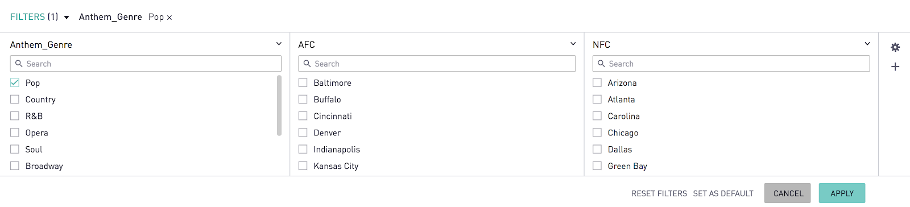Image resolution: width=910 pixels, height=207 pixels.
Task: Click the Anthem_Genre search magnifier icon
Action: tap(19, 64)
